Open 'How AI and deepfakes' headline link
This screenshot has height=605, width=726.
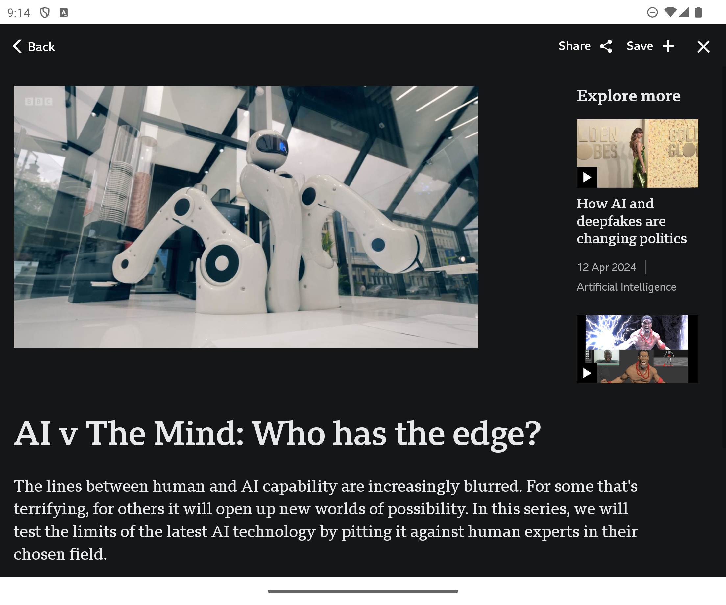click(631, 221)
